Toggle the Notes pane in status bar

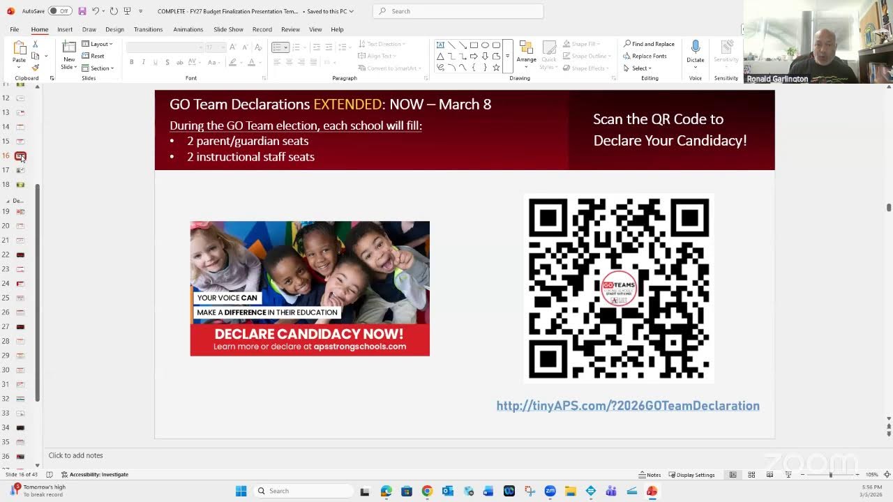pyautogui.click(x=650, y=475)
